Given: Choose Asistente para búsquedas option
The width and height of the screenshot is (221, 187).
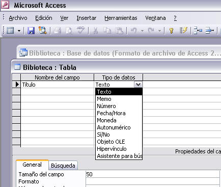Looking at the screenshot, I should coord(119,156).
